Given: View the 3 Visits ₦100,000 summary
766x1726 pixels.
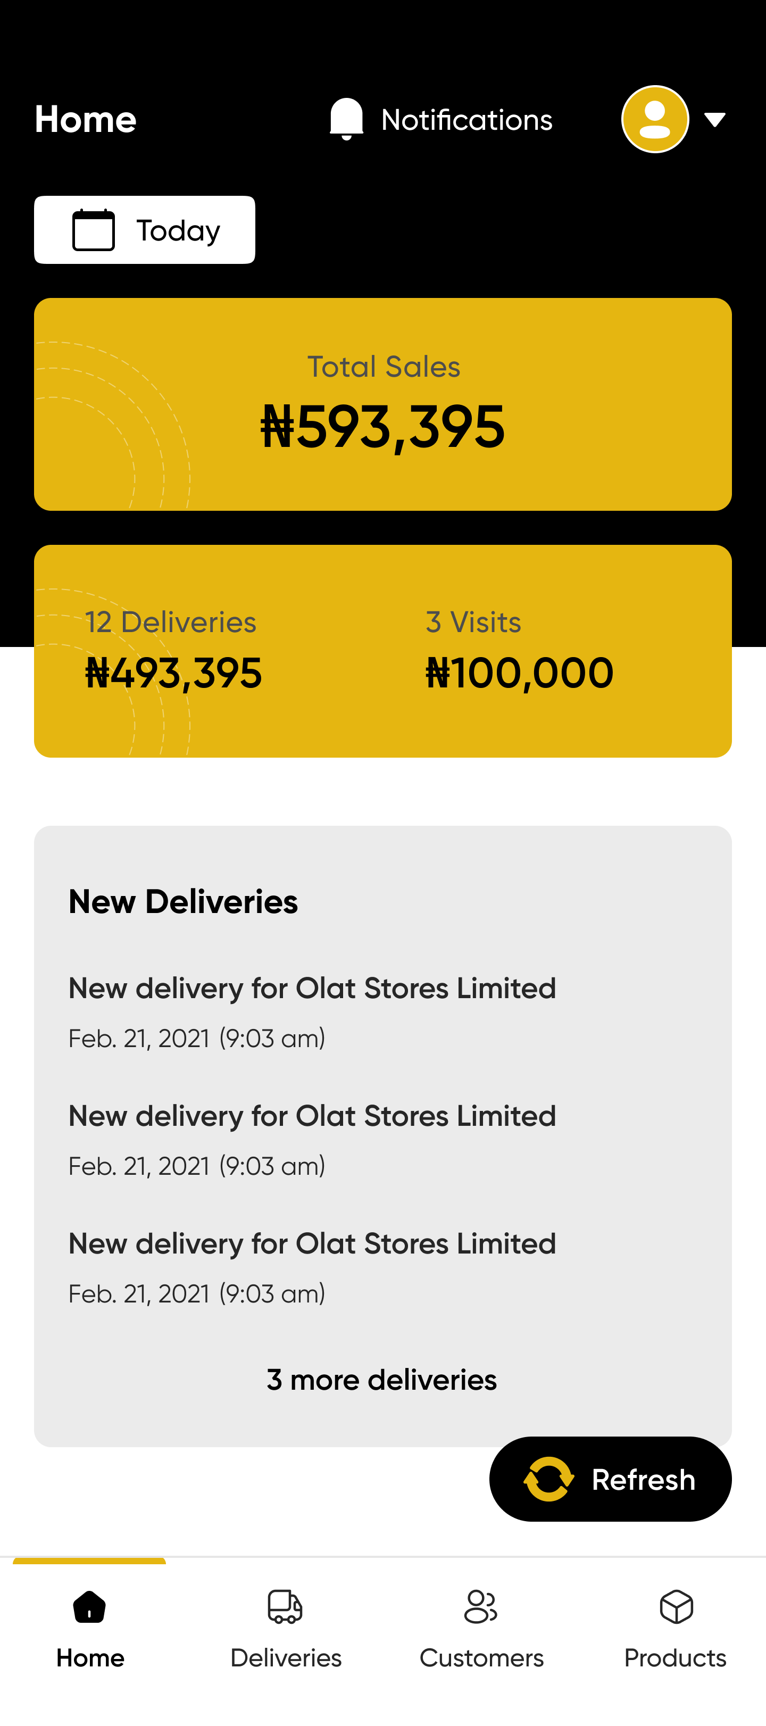Looking at the screenshot, I should (519, 650).
